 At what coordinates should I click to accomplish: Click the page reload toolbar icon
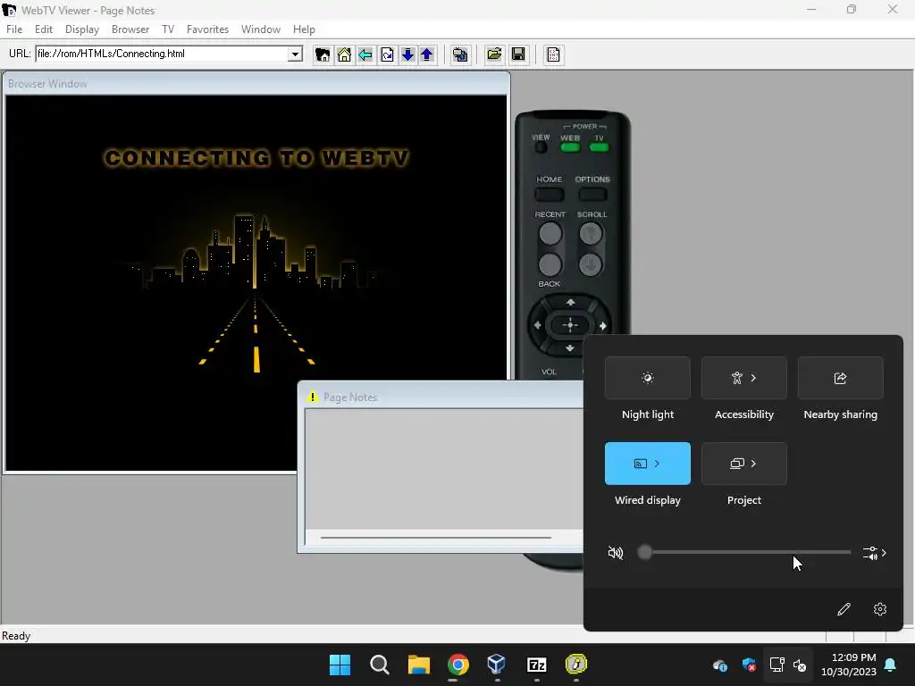tap(387, 54)
